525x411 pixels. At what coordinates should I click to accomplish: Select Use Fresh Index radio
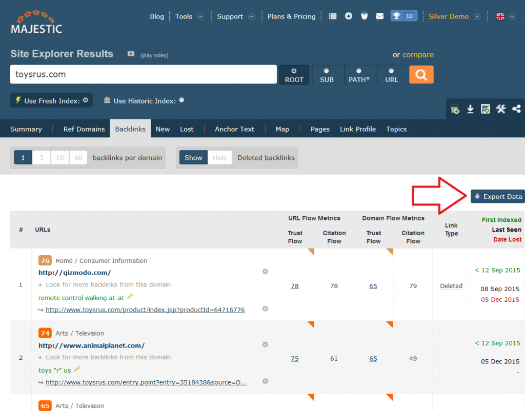coord(86,100)
